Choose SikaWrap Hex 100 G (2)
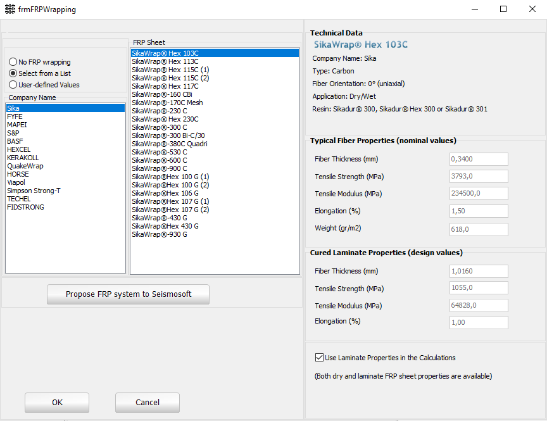The height and width of the screenshot is (421, 547). [x=215, y=185]
